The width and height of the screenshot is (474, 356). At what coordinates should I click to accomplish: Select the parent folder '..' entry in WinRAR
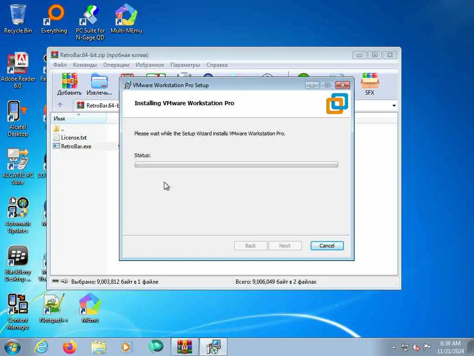pos(59,129)
